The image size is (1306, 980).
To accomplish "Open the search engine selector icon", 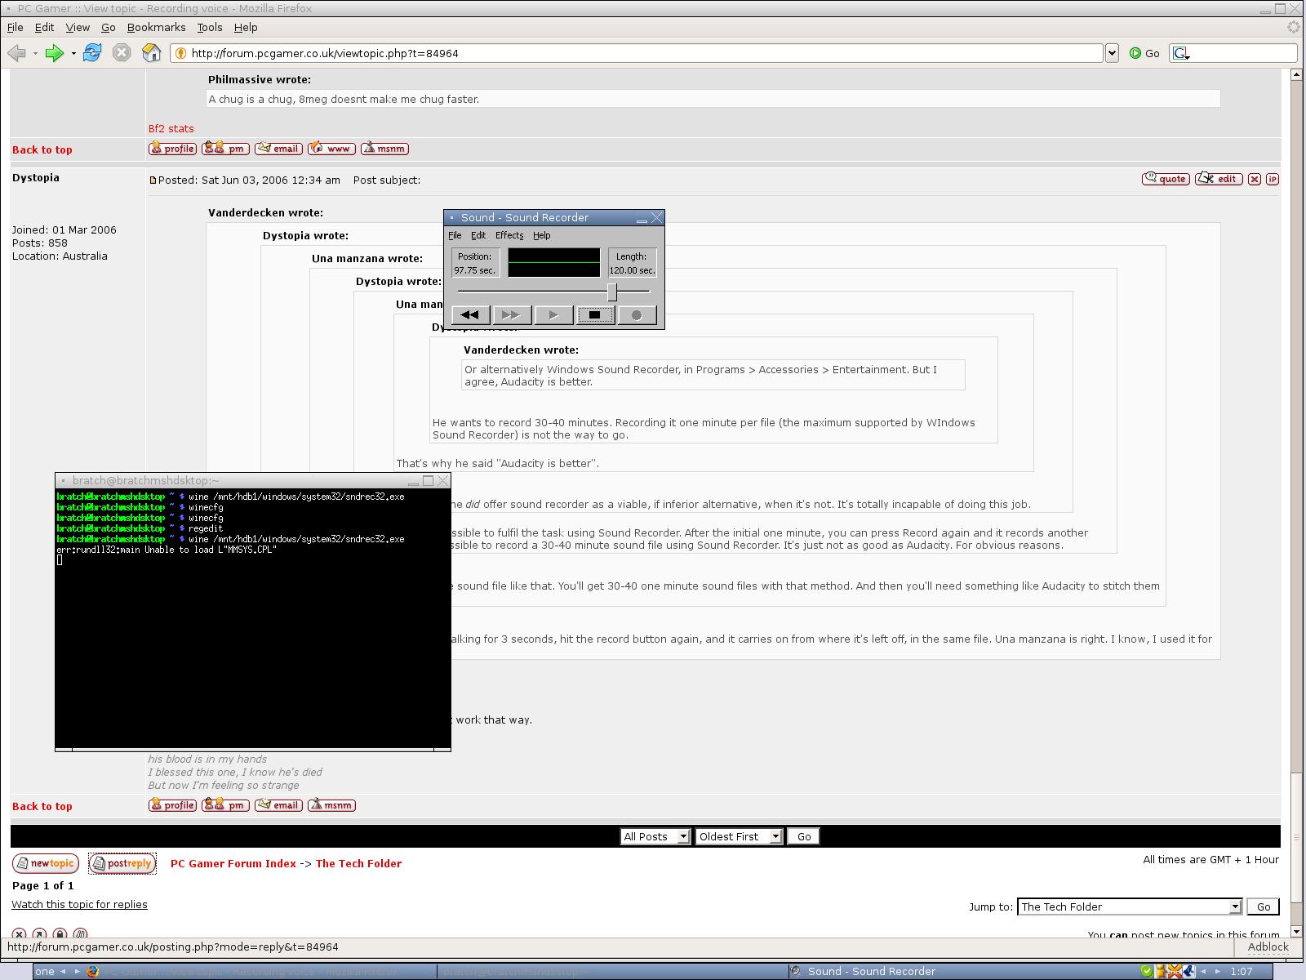I will [x=1180, y=53].
